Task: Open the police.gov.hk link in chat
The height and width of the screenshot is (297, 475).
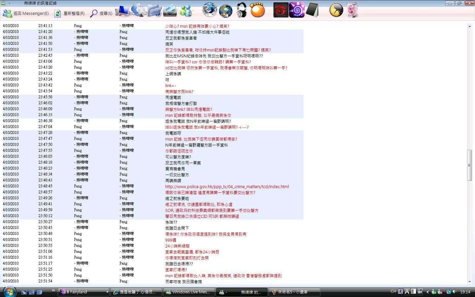Action: click(227, 187)
